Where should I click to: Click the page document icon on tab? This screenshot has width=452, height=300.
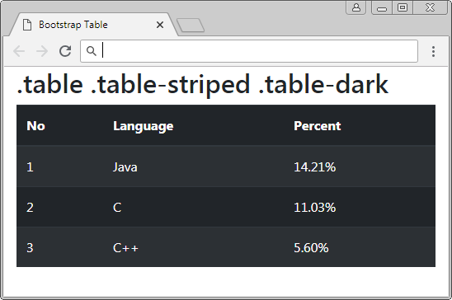[27, 25]
